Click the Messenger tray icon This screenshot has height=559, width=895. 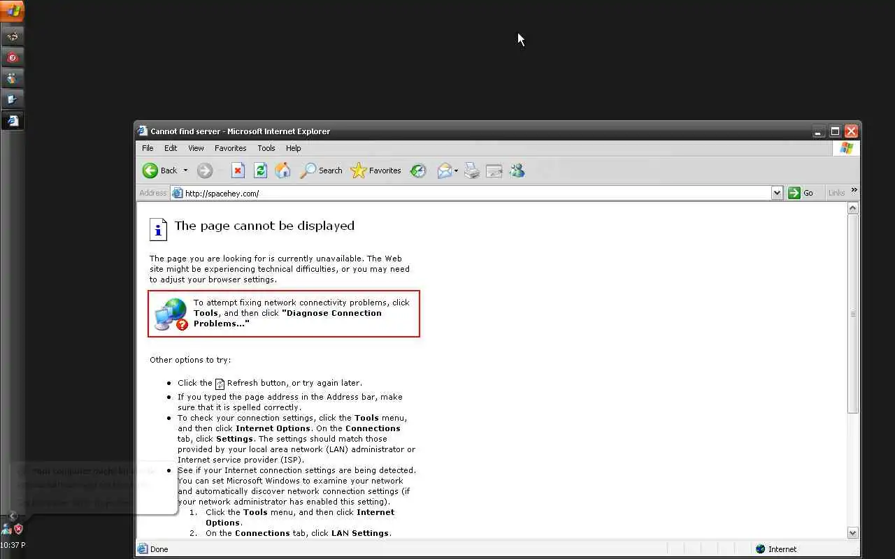coord(6,529)
